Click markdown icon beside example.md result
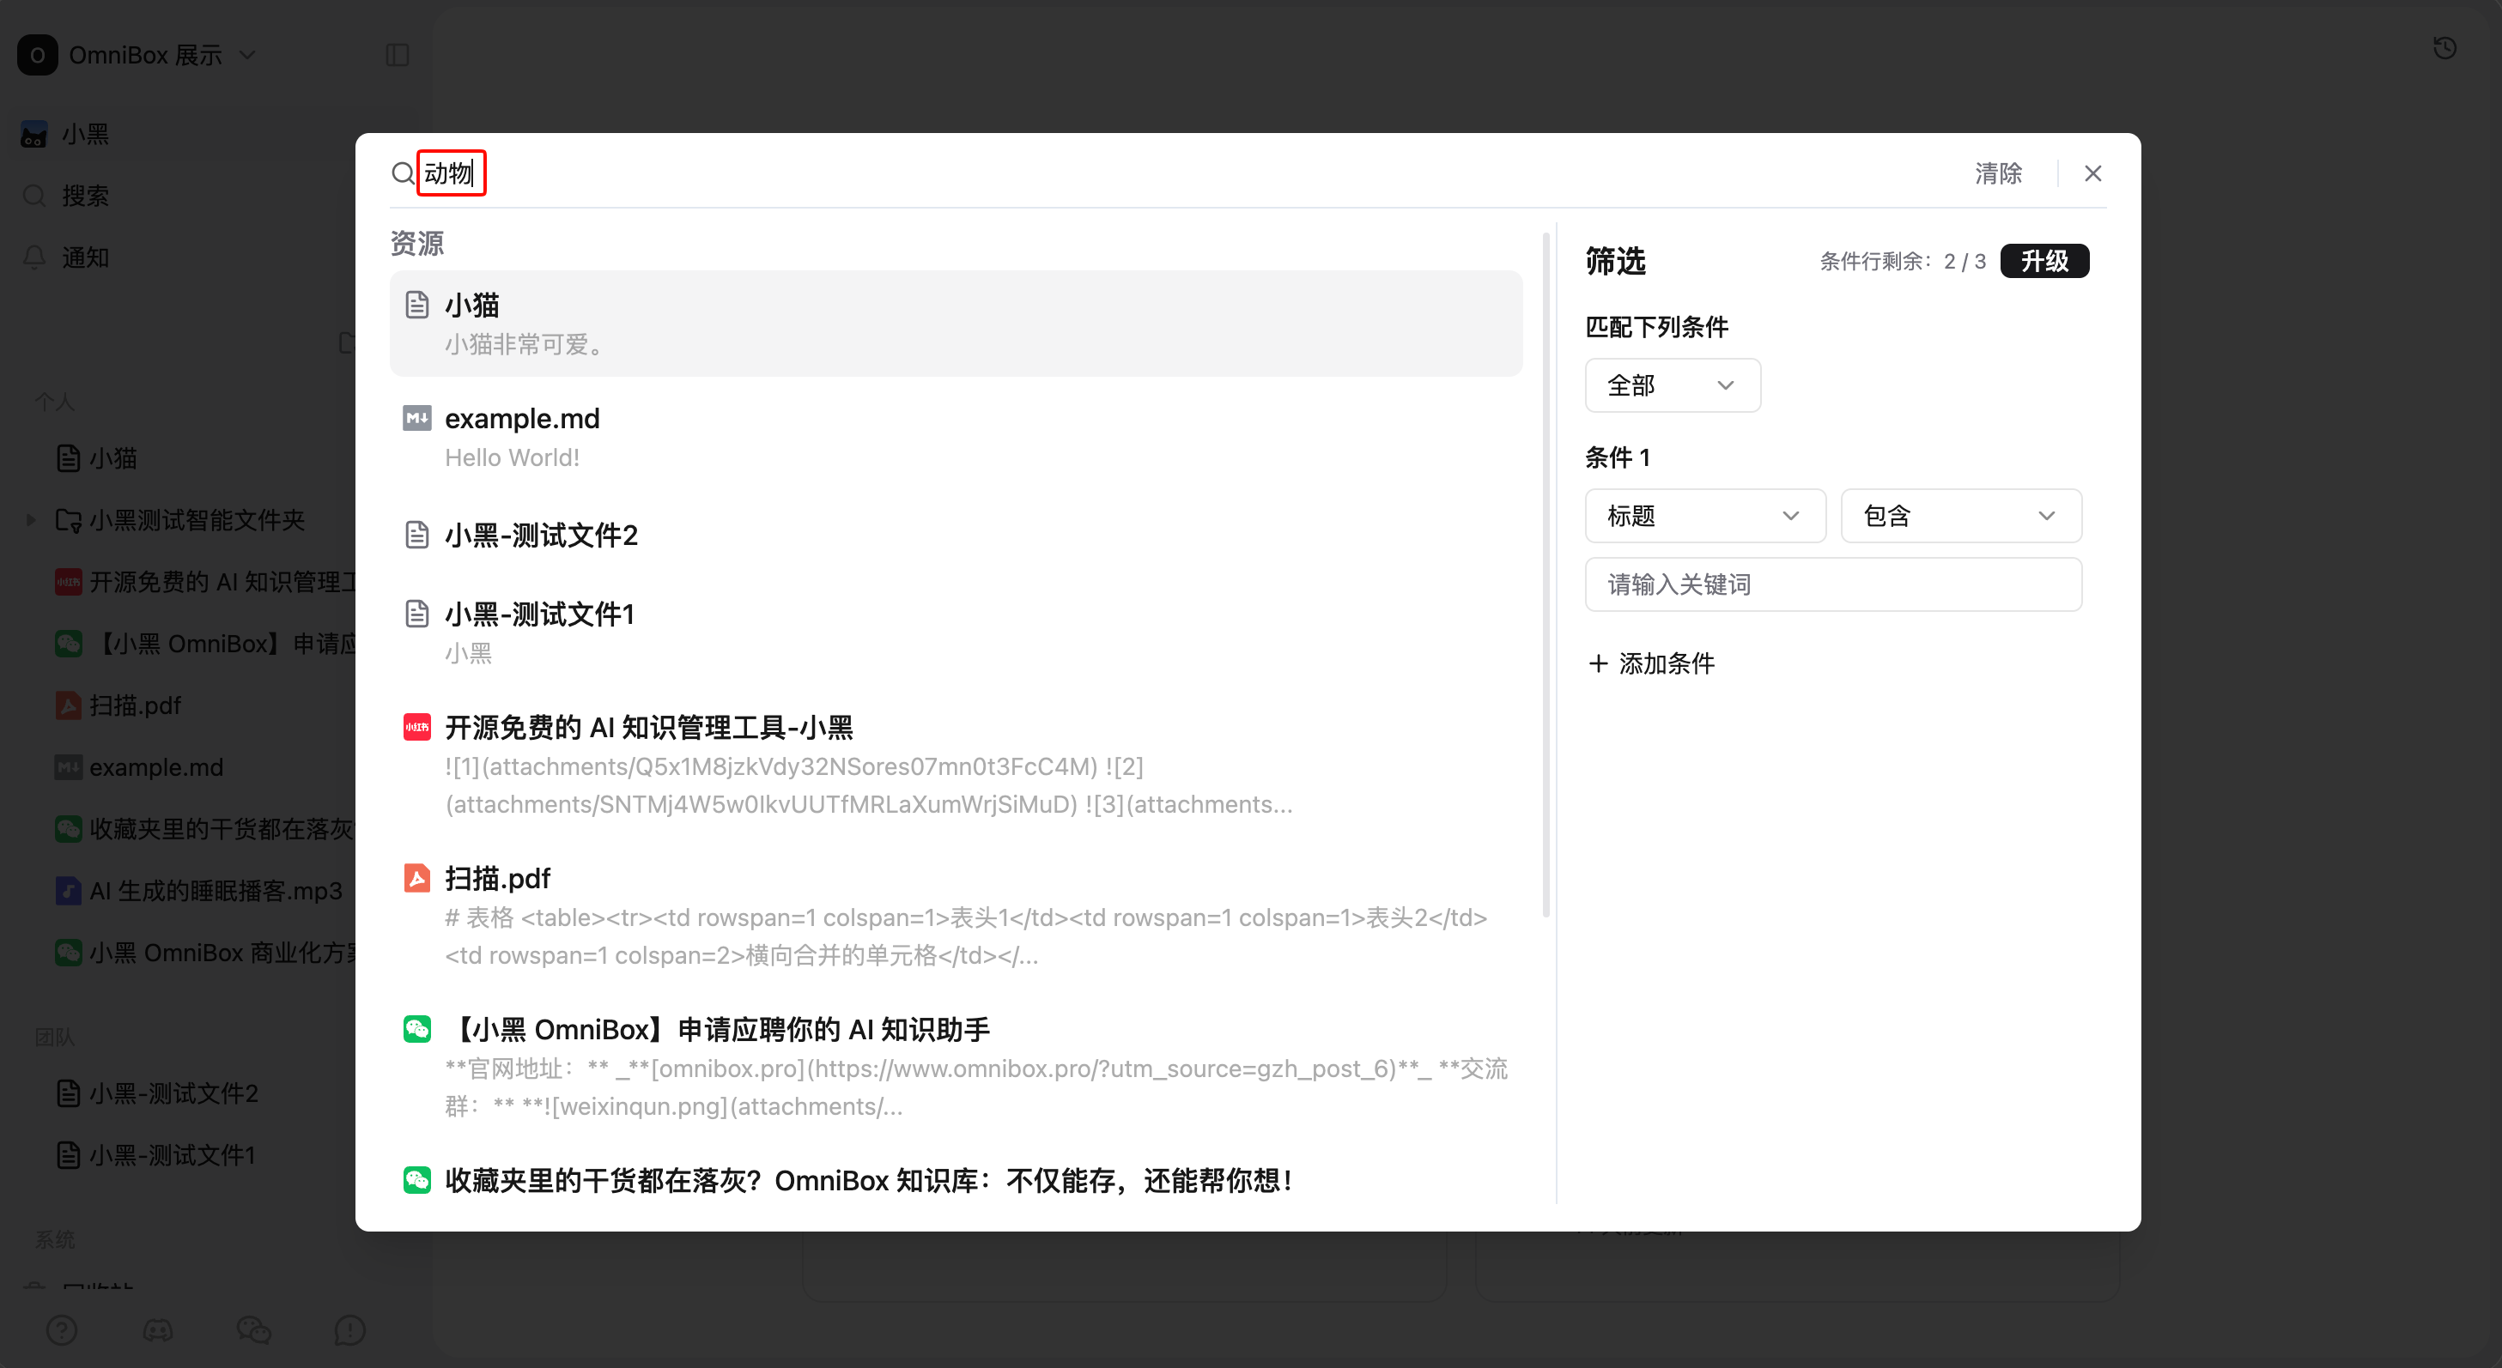 (x=416, y=419)
